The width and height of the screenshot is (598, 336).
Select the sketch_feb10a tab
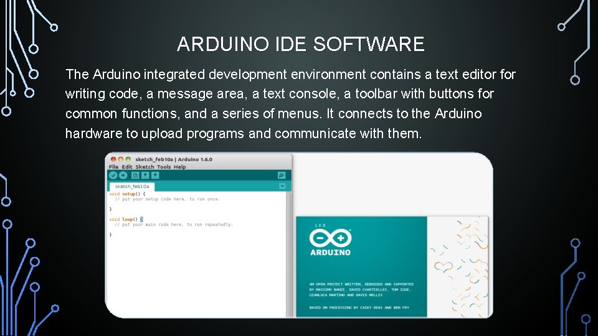coord(132,186)
